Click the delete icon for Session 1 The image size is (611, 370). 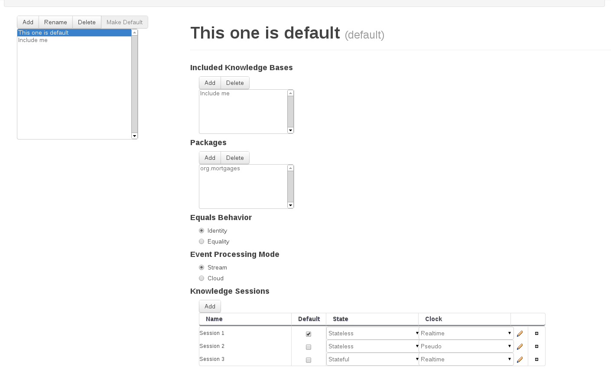click(x=536, y=334)
